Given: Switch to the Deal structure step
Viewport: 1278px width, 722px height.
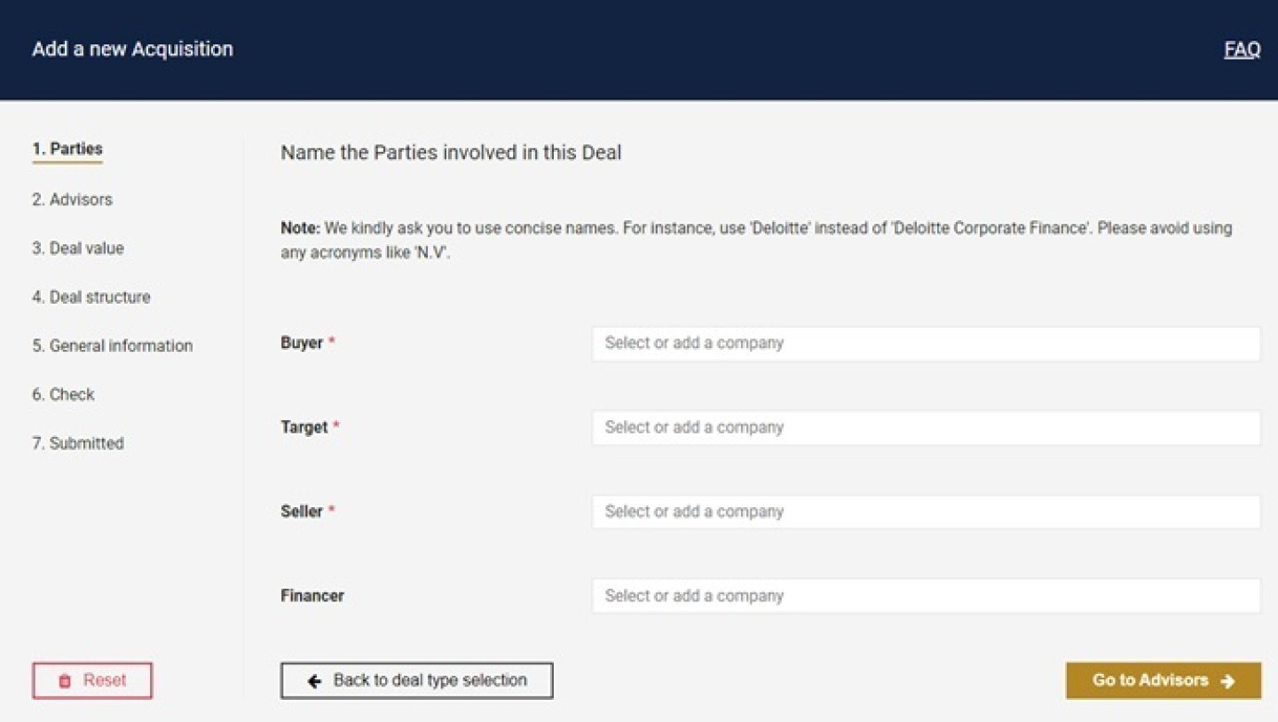Looking at the screenshot, I should pyautogui.click(x=91, y=298).
